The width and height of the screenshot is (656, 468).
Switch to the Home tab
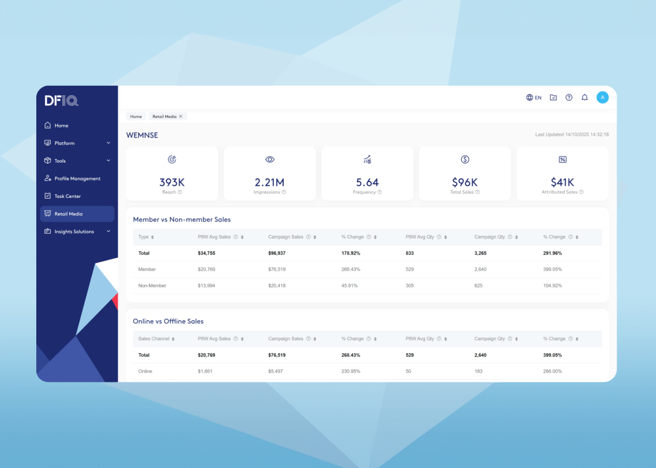(136, 116)
